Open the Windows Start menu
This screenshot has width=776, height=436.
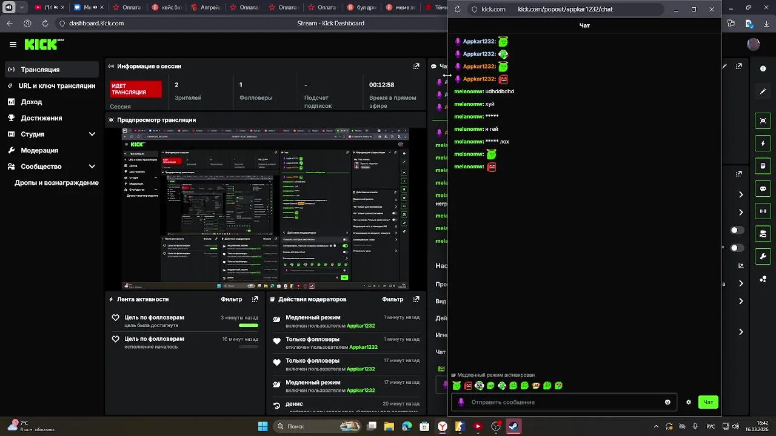click(263, 426)
